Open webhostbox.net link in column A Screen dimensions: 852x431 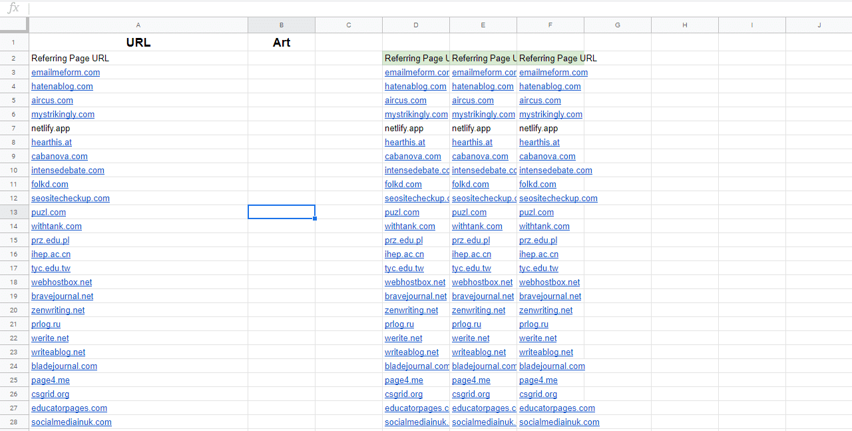point(62,282)
